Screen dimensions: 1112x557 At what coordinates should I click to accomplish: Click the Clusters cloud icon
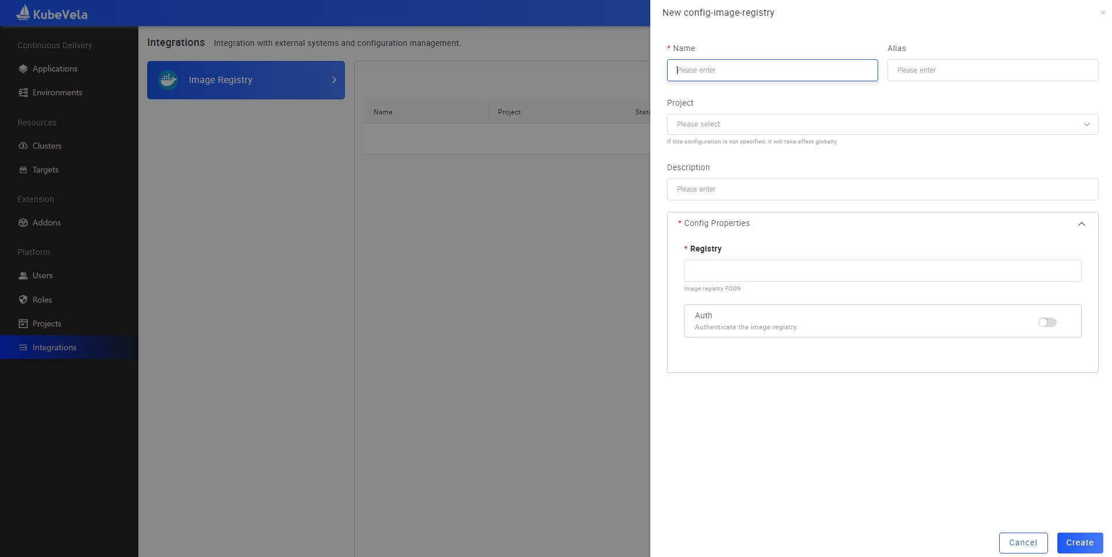click(x=23, y=146)
